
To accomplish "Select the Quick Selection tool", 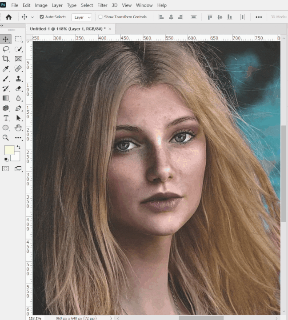I will 18,49.
